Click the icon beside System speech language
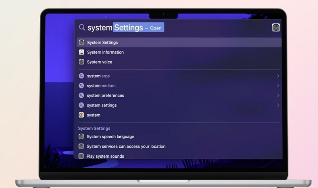This screenshot has height=188, width=318. pyautogui.click(x=81, y=136)
